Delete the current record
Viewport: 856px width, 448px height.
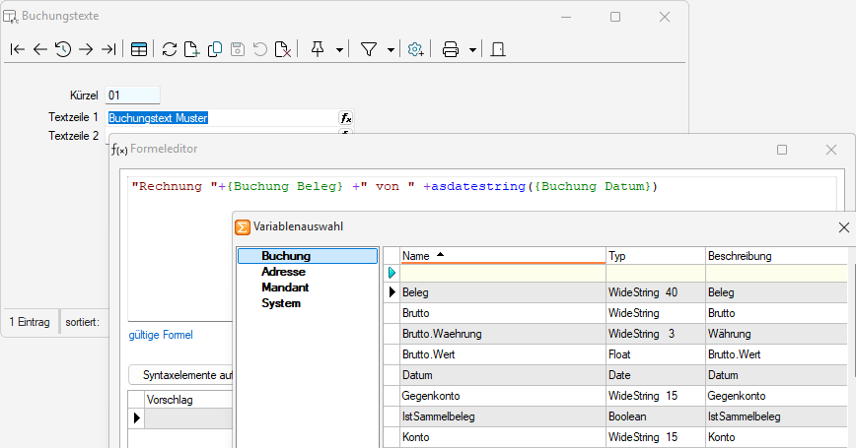click(282, 49)
